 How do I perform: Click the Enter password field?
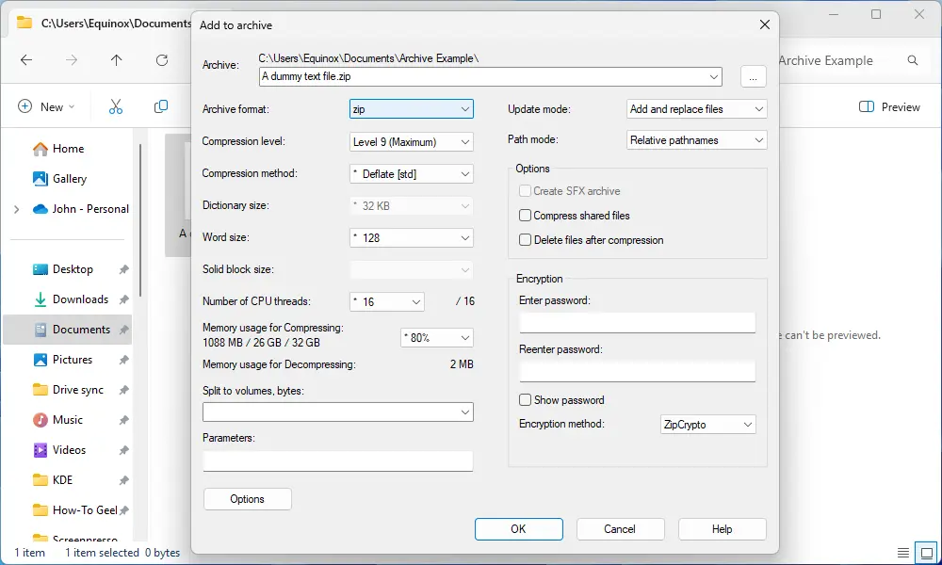(x=638, y=323)
